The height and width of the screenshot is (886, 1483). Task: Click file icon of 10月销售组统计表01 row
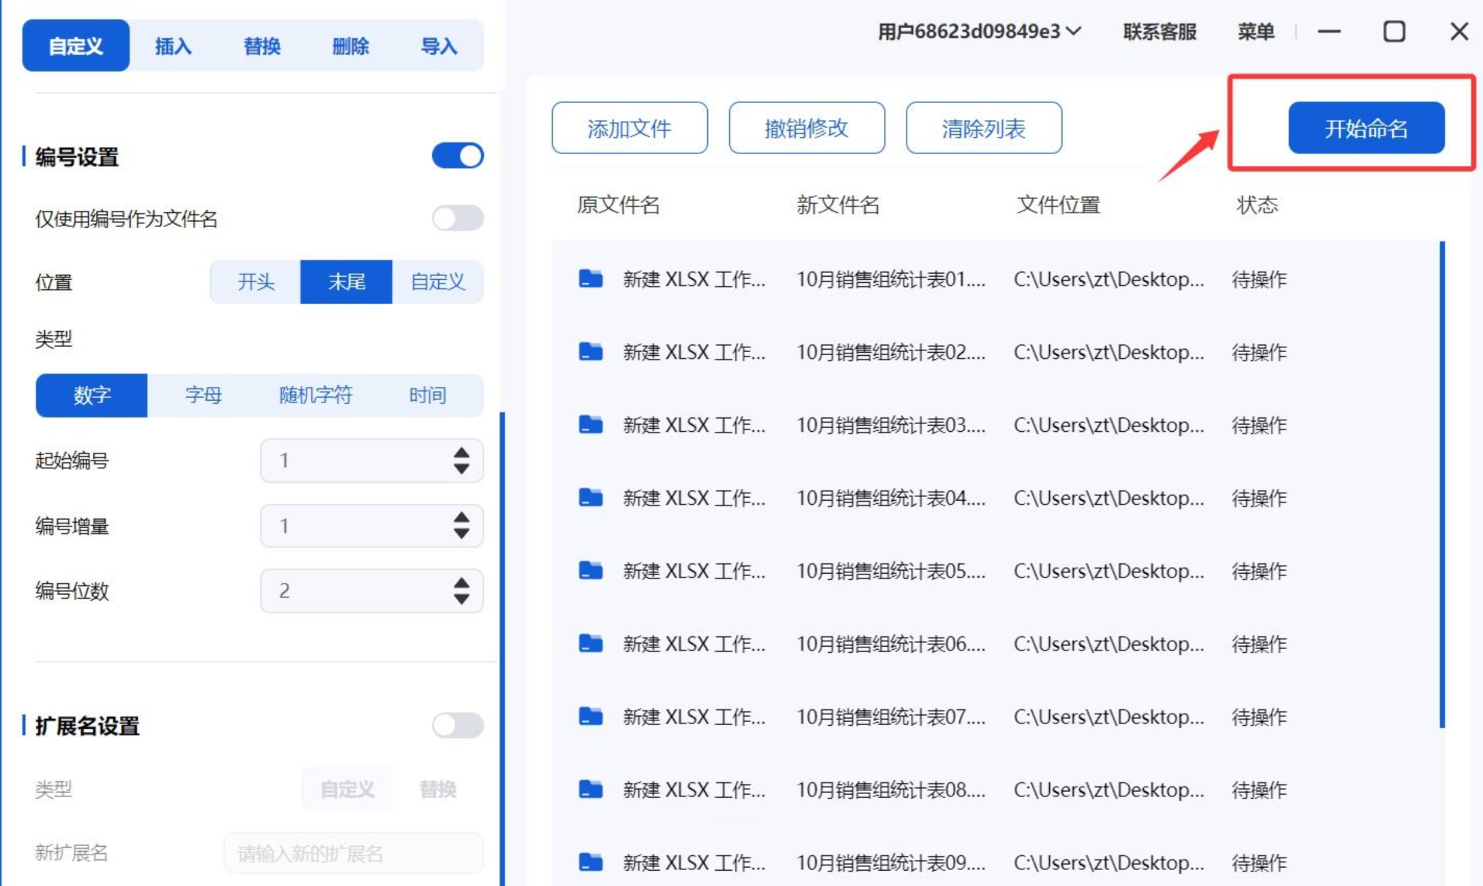pos(590,279)
